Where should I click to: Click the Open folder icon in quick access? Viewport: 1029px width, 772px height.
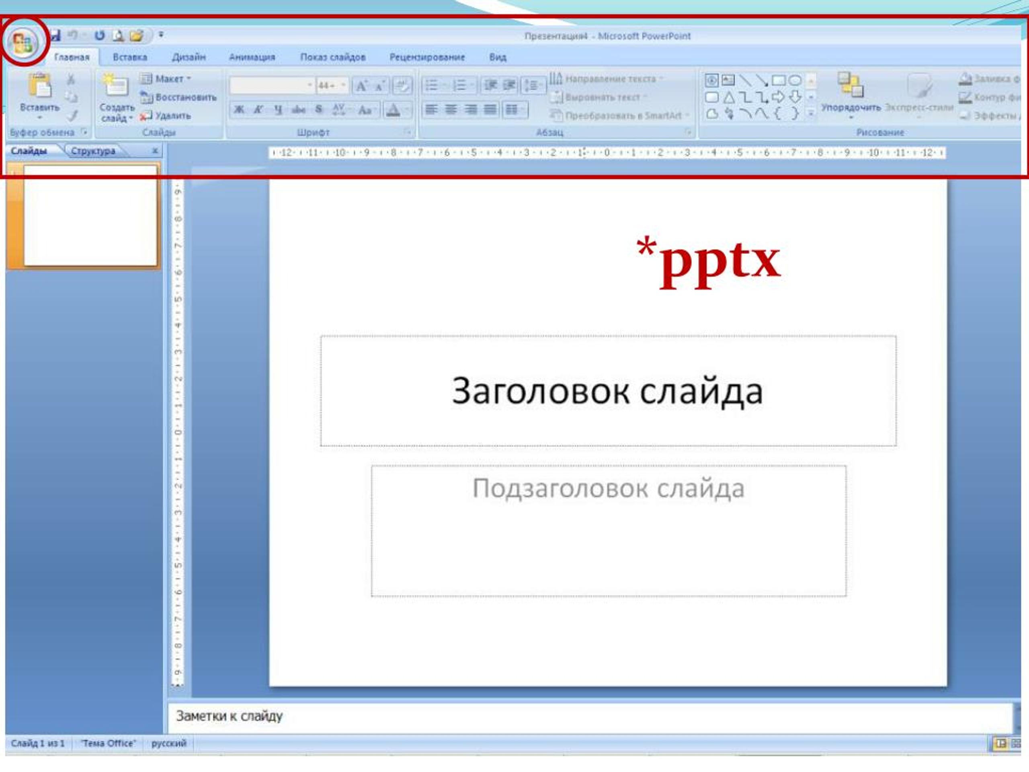pos(136,35)
